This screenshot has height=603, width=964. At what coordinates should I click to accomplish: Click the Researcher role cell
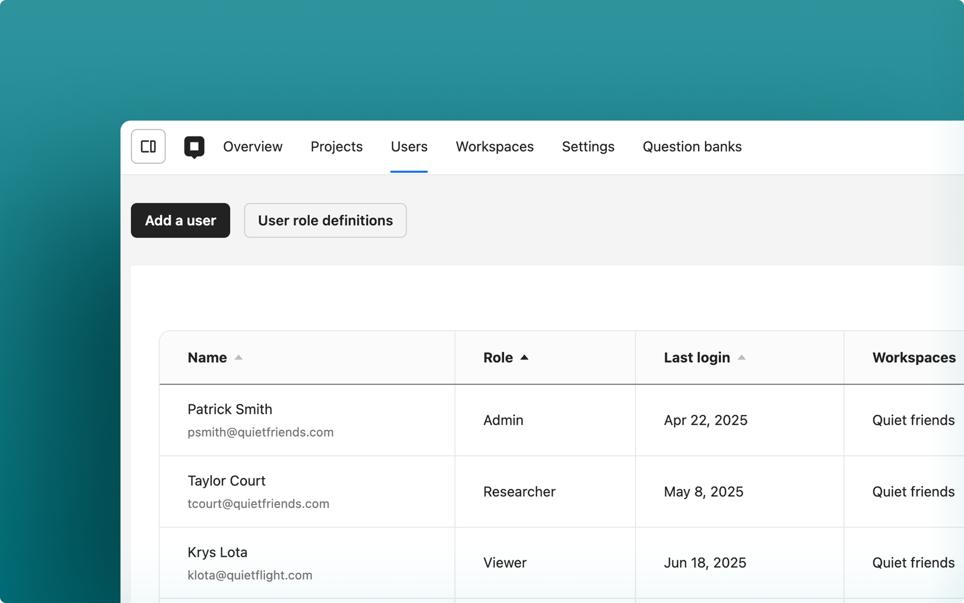point(519,492)
